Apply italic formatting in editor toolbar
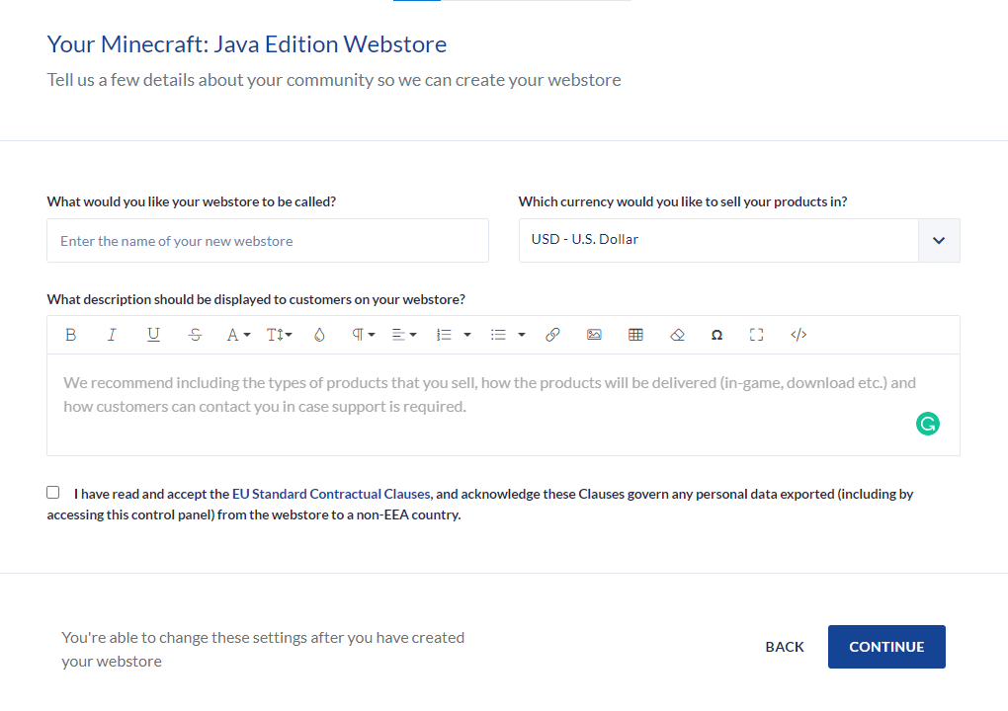The height and width of the screenshot is (711, 1008). (x=112, y=335)
